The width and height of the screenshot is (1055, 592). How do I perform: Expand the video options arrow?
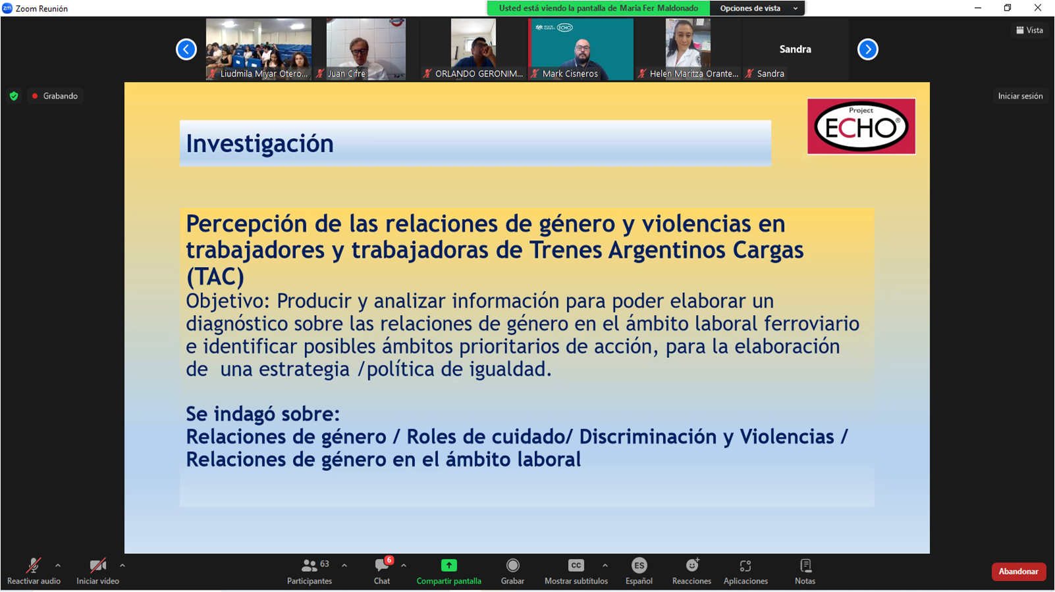[122, 565]
